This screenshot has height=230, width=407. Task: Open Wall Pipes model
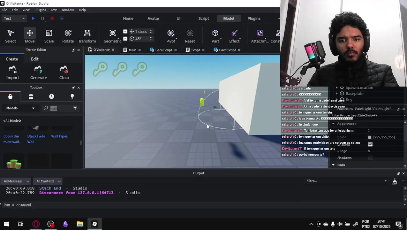pos(59,136)
